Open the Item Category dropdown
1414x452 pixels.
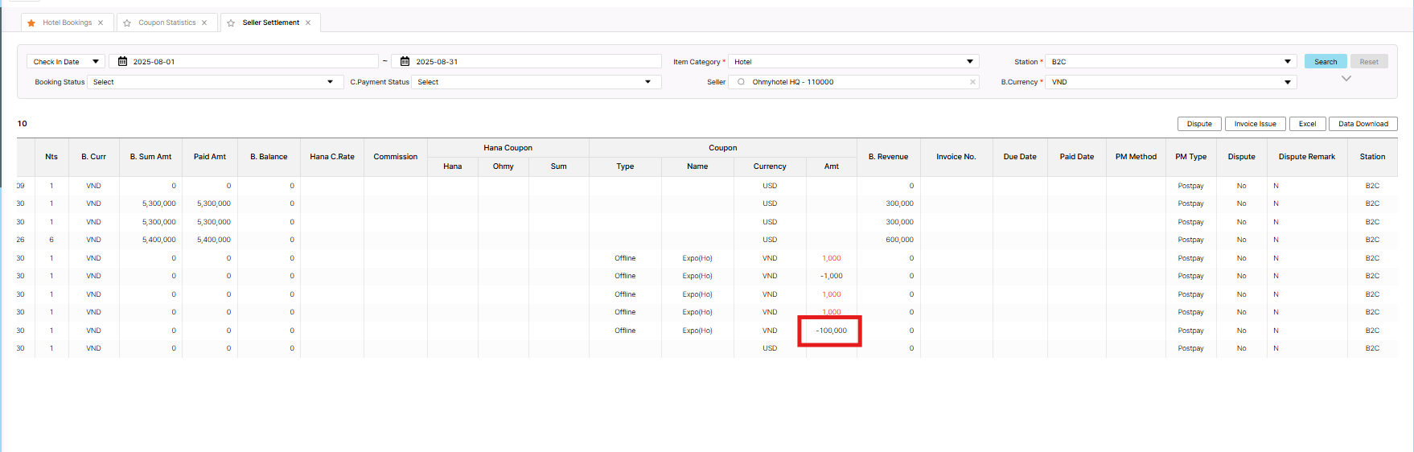click(x=853, y=62)
